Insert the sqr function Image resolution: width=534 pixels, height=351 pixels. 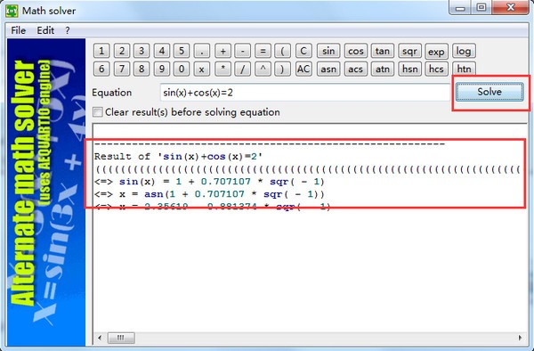point(409,51)
